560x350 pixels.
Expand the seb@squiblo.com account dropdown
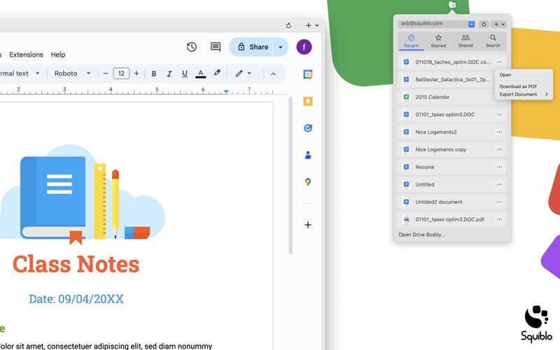coord(471,24)
